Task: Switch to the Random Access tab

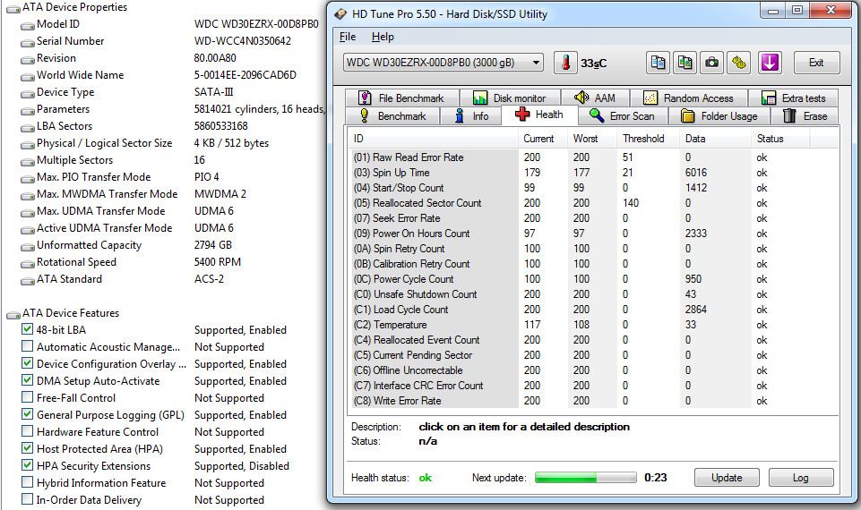Action: pyautogui.click(x=689, y=98)
